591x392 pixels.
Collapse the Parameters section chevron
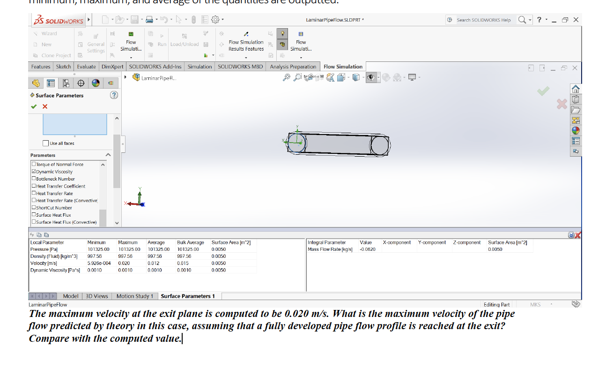point(108,155)
